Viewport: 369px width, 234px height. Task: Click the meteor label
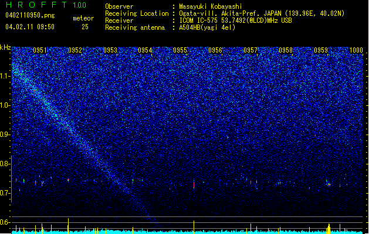(x=83, y=18)
